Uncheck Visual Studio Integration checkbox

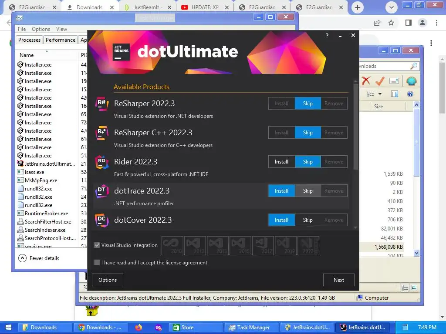click(x=97, y=245)
